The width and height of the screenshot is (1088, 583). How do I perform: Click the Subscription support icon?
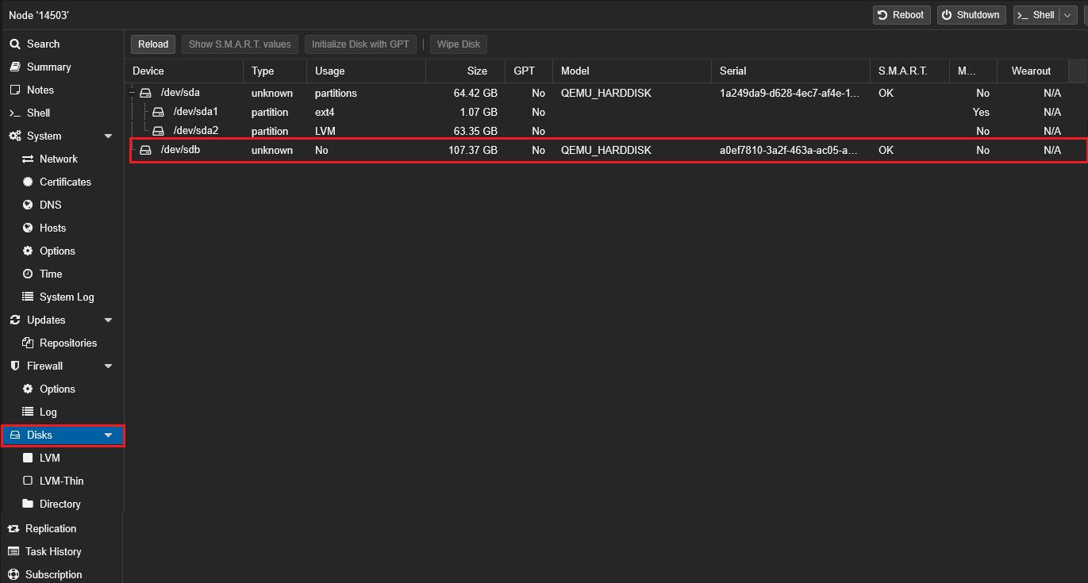(13, 575)
